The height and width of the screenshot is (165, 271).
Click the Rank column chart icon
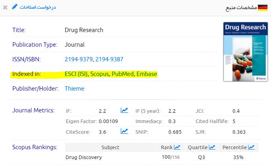pos(177,147)
